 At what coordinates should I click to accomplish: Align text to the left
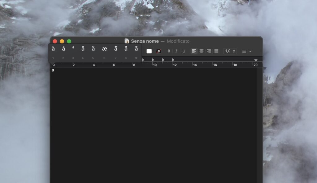tap(194, 51)
